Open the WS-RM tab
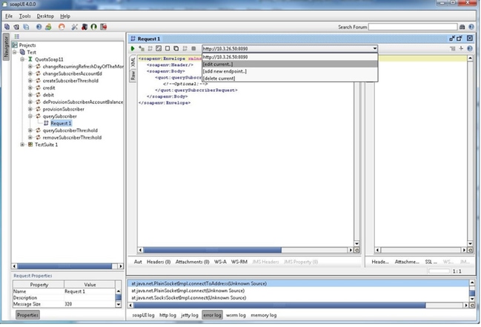The image size is (481, 327). click(239, 262)
